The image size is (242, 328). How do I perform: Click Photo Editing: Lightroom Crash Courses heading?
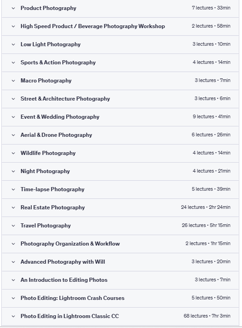pos(73,298)
